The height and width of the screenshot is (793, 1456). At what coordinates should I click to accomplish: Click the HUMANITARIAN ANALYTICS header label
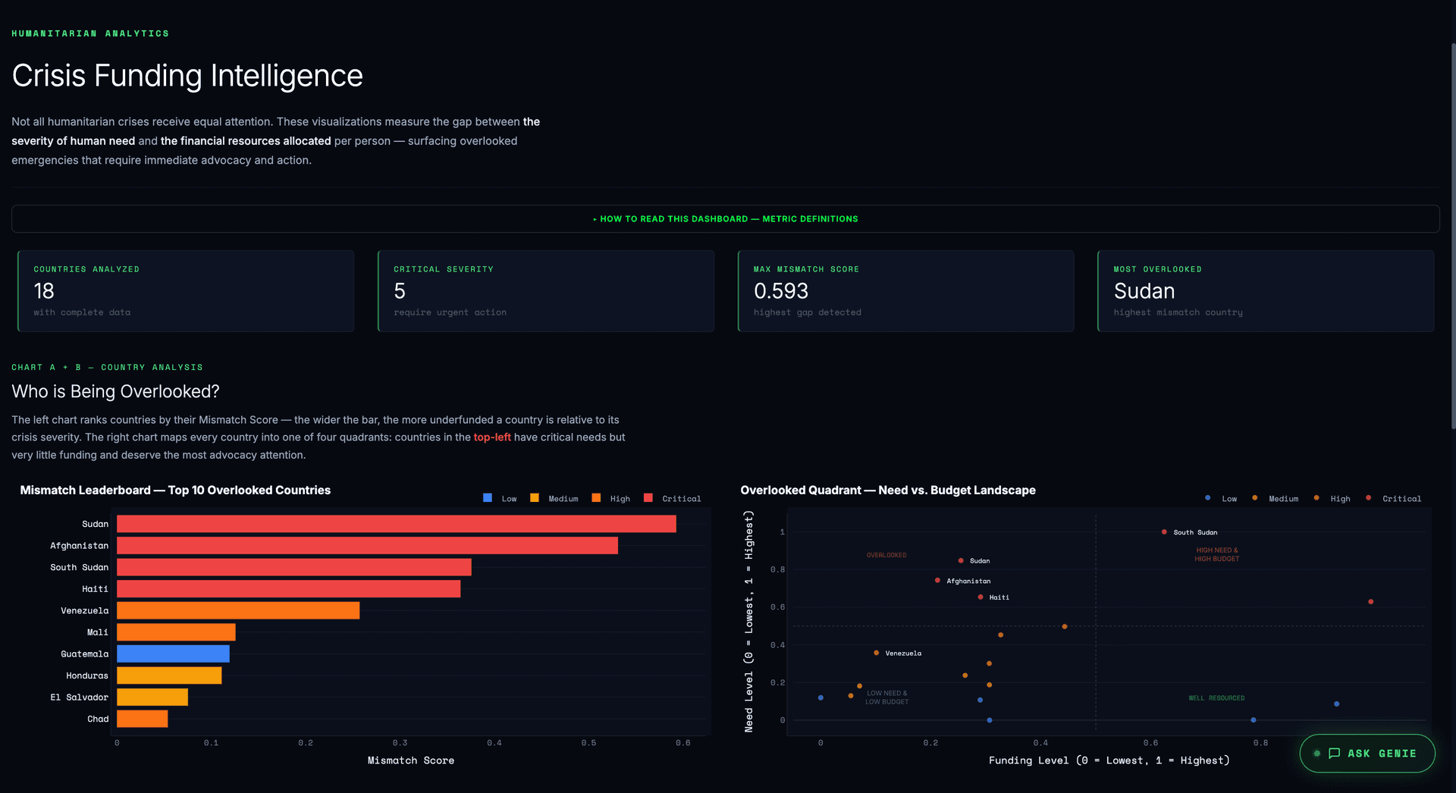click(x=89, y=33)
